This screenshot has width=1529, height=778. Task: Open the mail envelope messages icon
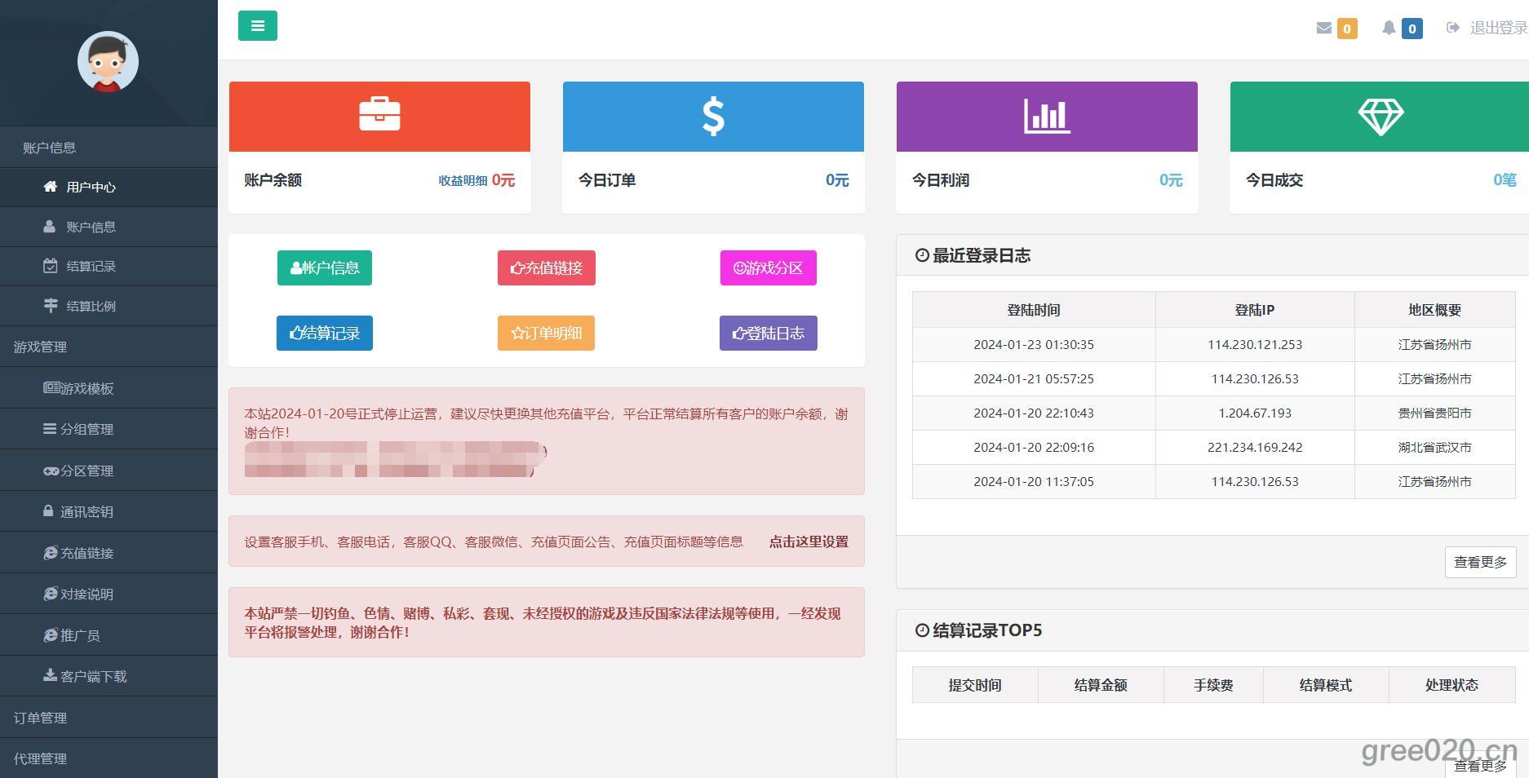(1324, 29)
